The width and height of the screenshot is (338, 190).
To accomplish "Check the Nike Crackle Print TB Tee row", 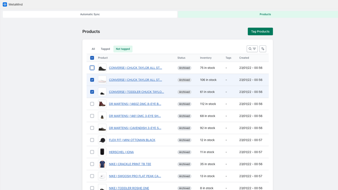I will [x=92, y=164].
